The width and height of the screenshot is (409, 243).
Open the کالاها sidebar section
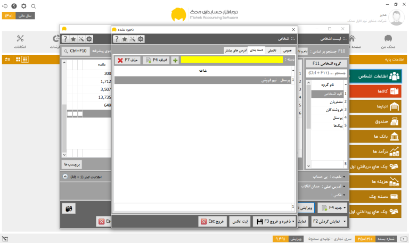(375, 91)
